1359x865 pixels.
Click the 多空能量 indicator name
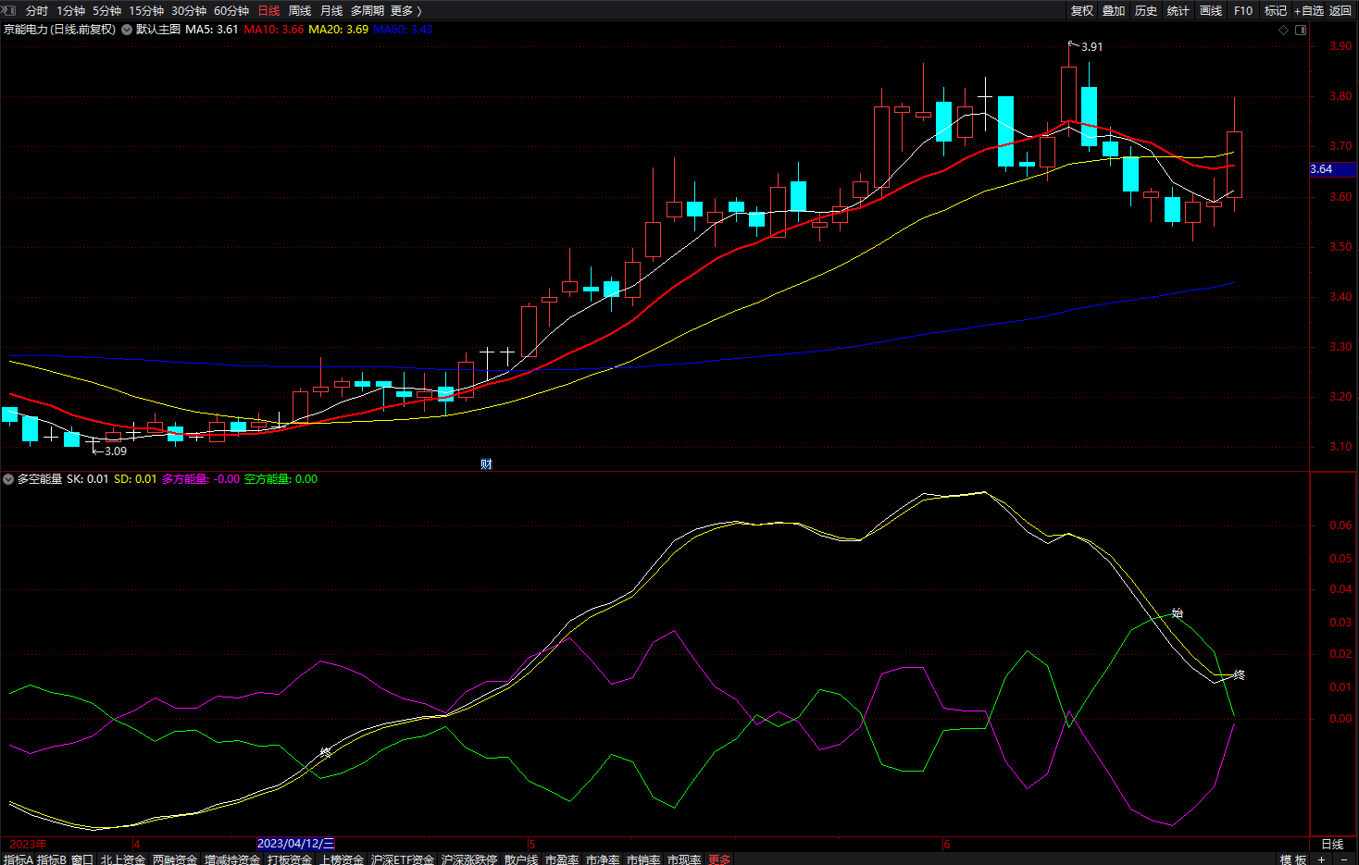(x=40, y=479)
